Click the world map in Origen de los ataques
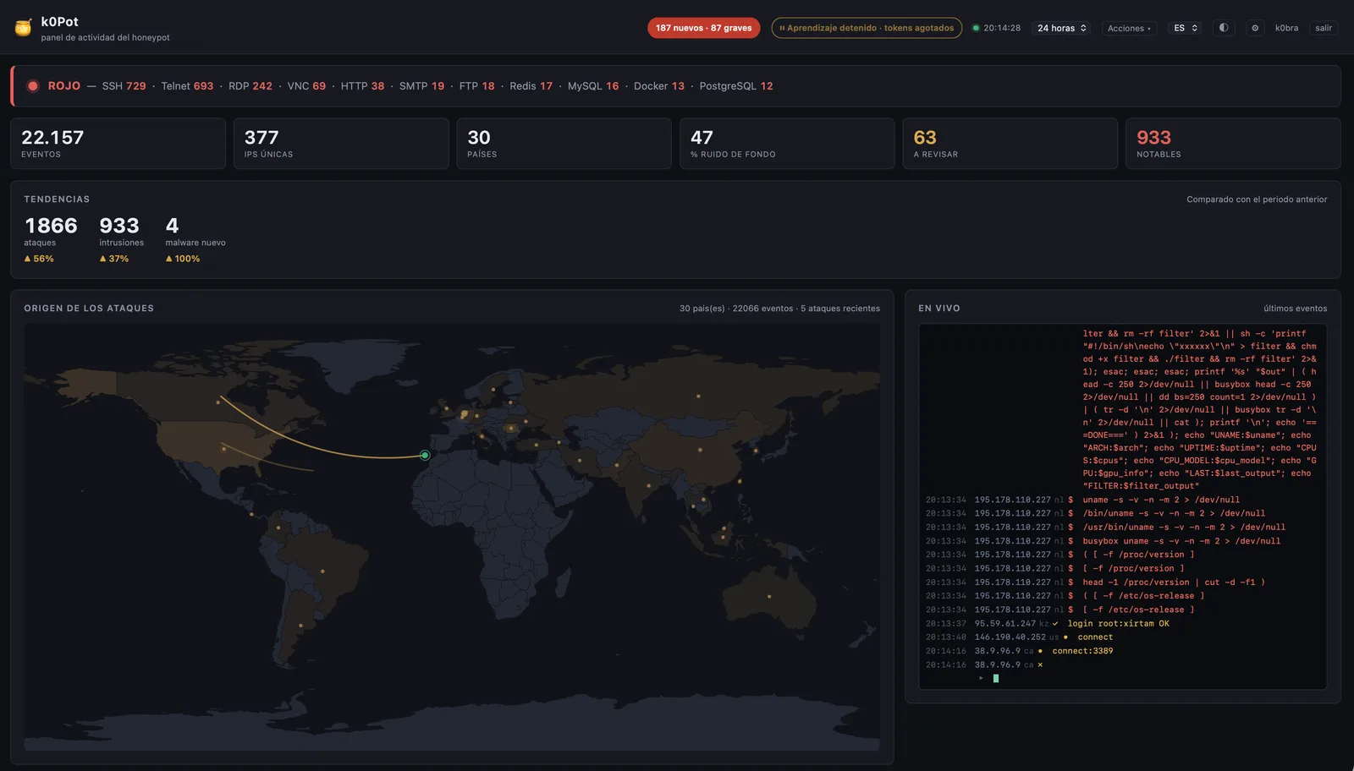The width and height of the screenshot is (1354, 771). tap(452, 537)
